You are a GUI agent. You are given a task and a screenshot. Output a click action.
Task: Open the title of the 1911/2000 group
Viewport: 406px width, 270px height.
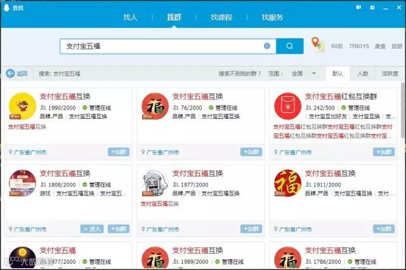[x=330, y=173]
